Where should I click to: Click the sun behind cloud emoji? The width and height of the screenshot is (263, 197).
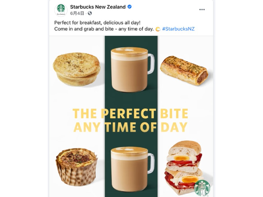[158, 29]
